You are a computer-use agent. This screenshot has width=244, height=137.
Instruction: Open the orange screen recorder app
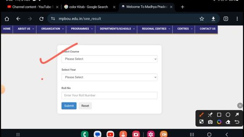pos(164,134)
